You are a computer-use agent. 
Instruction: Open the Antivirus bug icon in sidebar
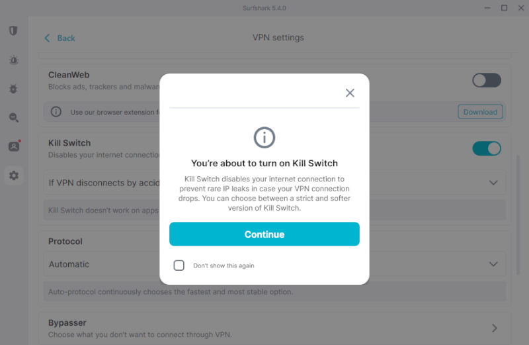[x=13, y=89]
